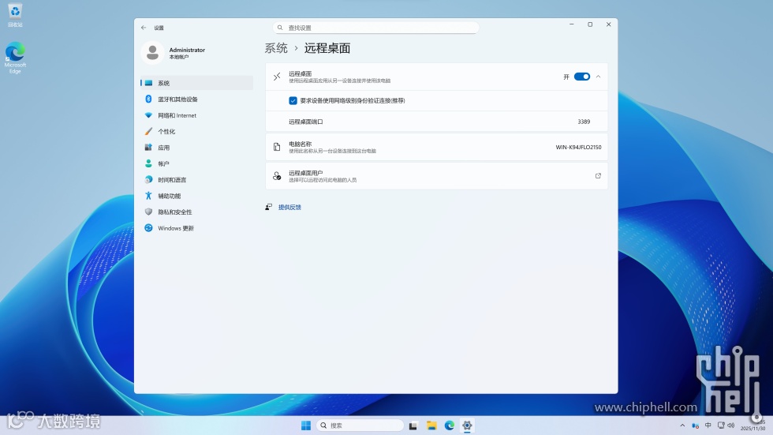Open the 远程桌面用户 row
This screenshot has width=773, height=435.
[436, 176]
